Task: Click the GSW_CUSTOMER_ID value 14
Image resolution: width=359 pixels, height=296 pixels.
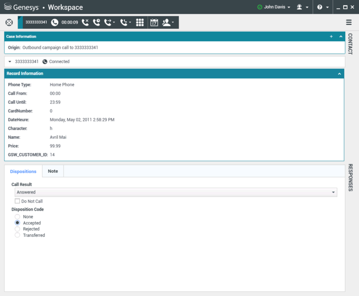Action: 52,155
